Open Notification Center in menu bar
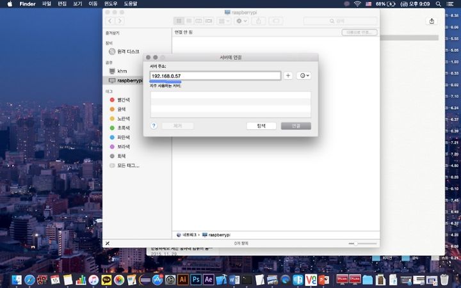 (450, 4)
